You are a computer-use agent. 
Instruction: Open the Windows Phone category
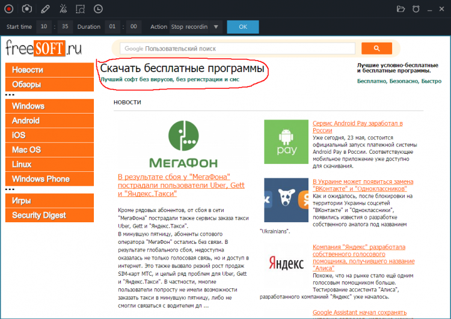click(49, 179)
